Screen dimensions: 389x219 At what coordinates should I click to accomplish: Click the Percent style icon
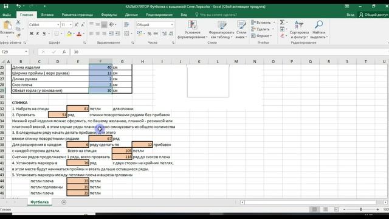click(150, 33)
